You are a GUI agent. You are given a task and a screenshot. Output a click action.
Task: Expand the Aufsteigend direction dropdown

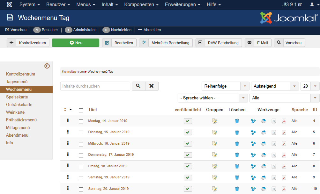point(275,86)
